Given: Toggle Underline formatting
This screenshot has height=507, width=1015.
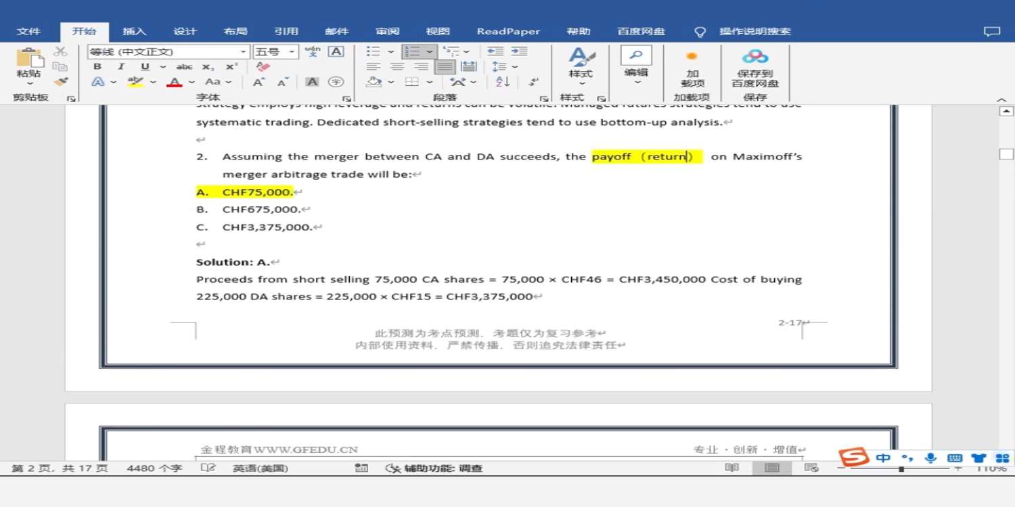Looking at the screenshot, I should pyautogui.click(x=145, y=66).
